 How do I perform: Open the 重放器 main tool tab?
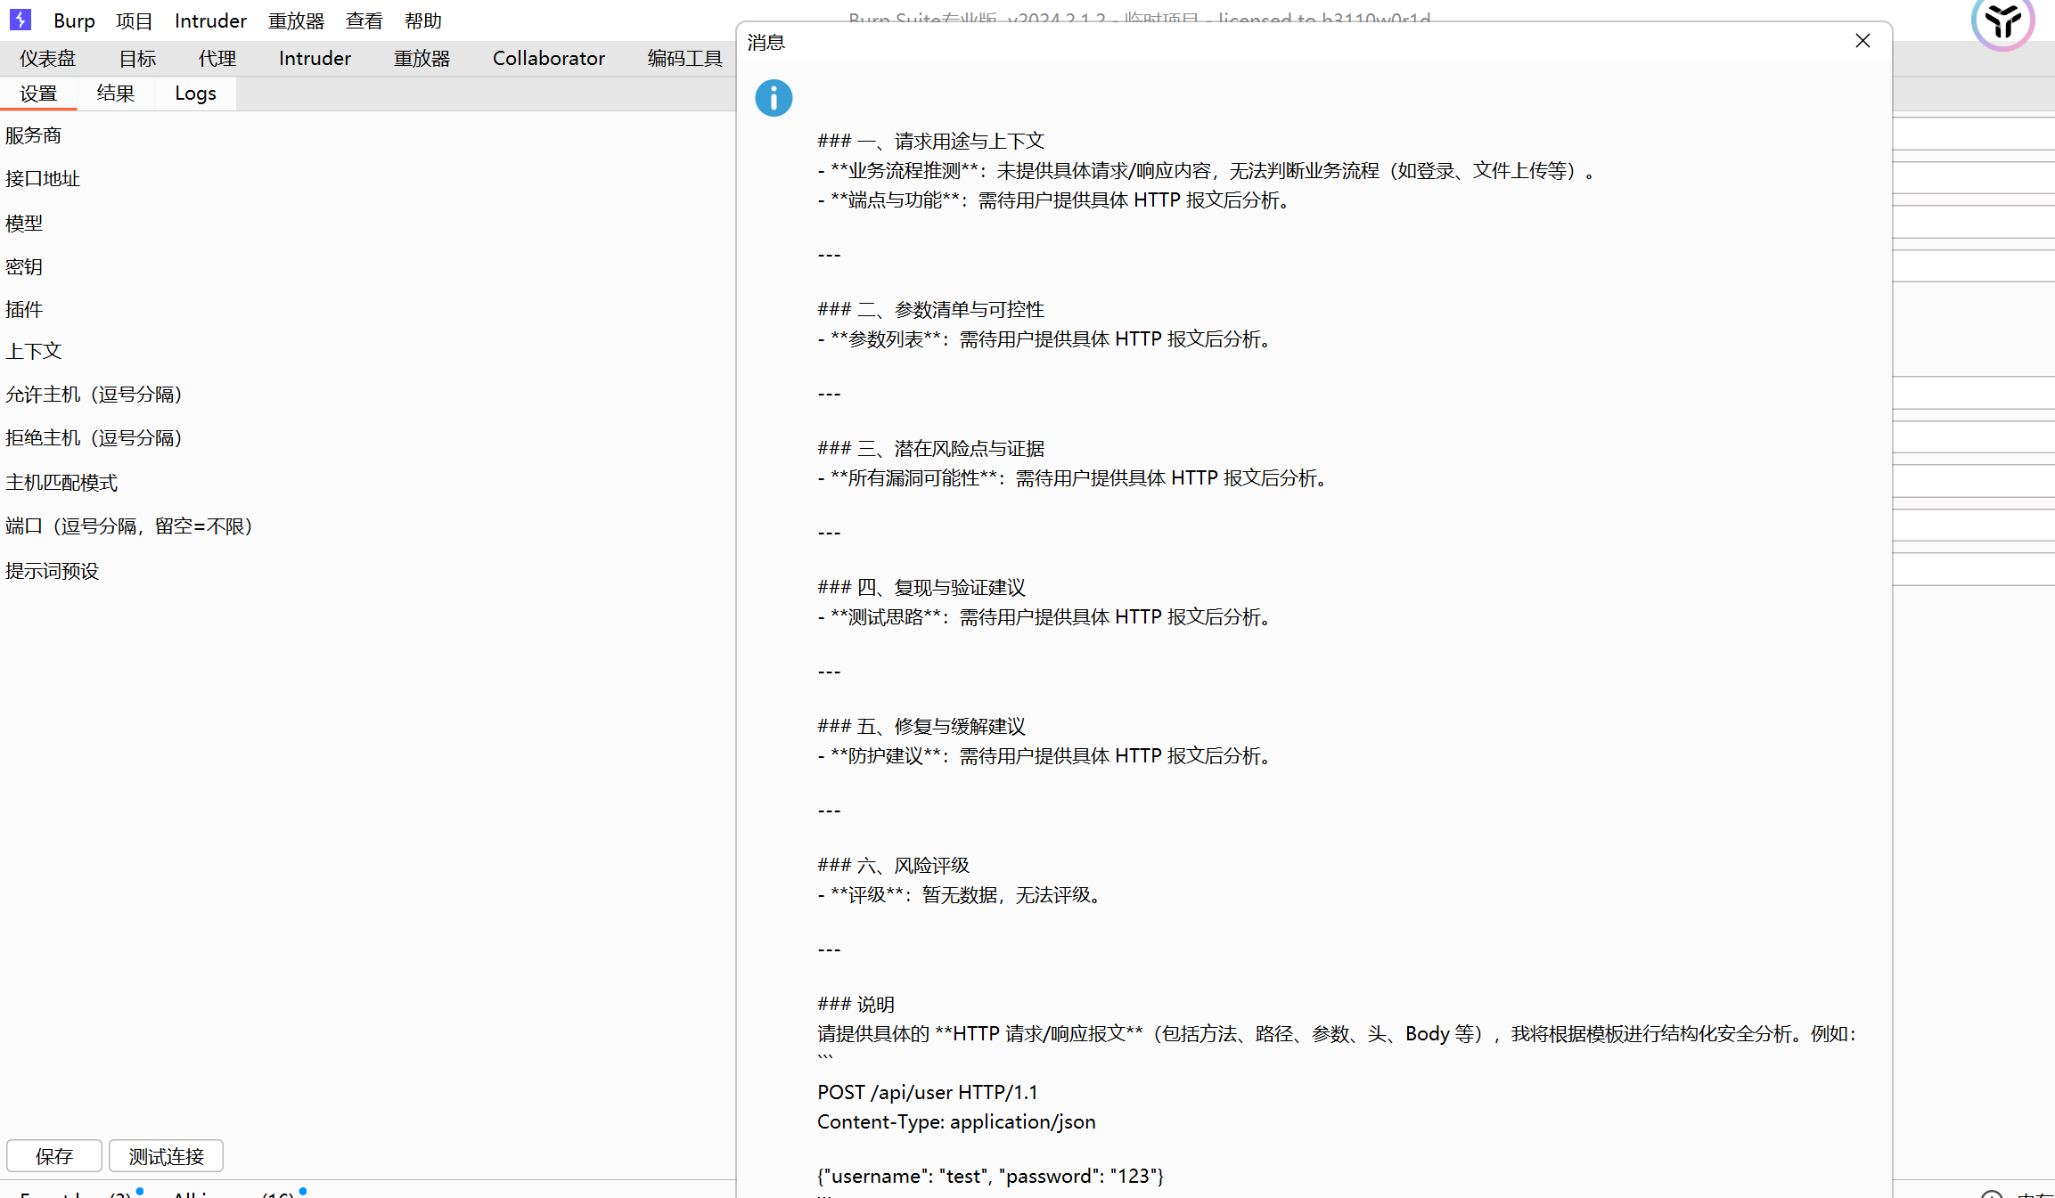422,59
